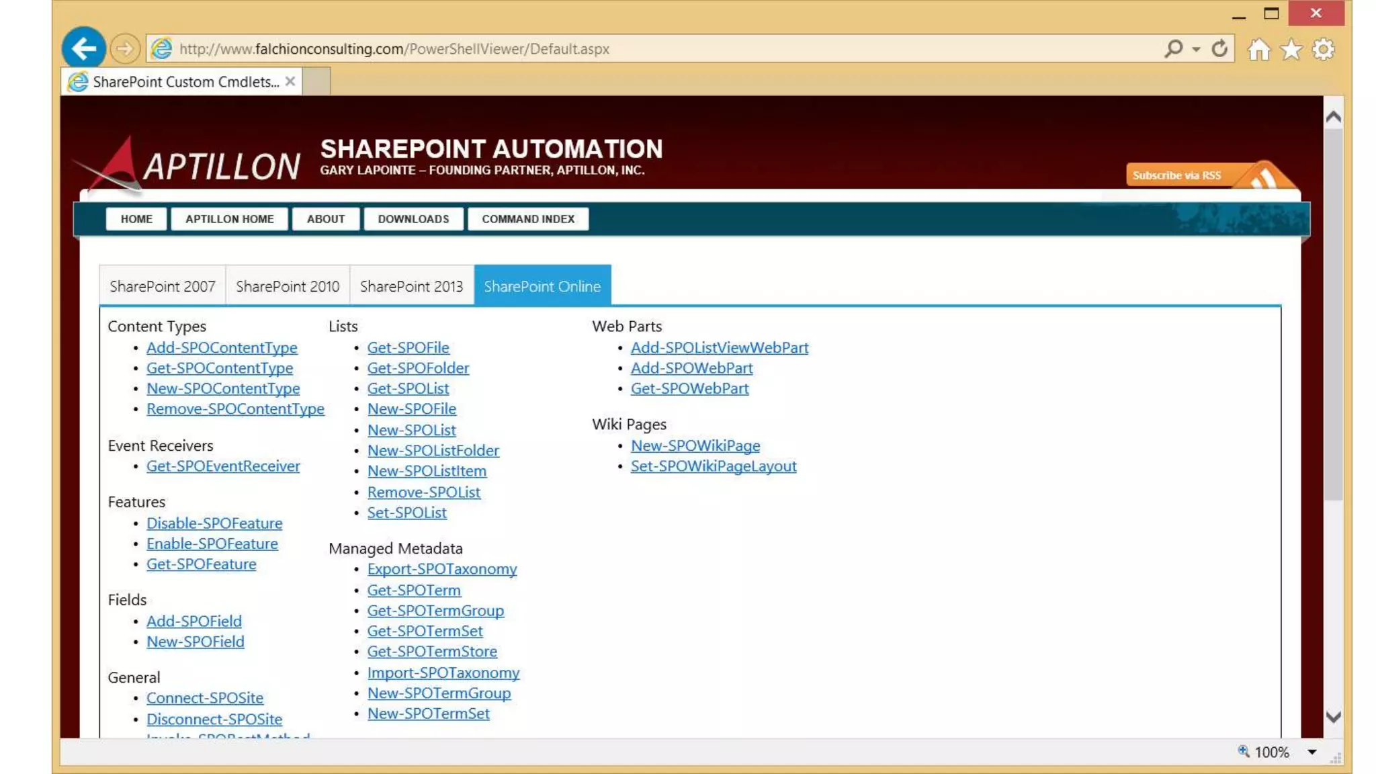Open the ABOUT navigation item
This screenshot has width=1376, height=774.
click(x=326, y=219)
